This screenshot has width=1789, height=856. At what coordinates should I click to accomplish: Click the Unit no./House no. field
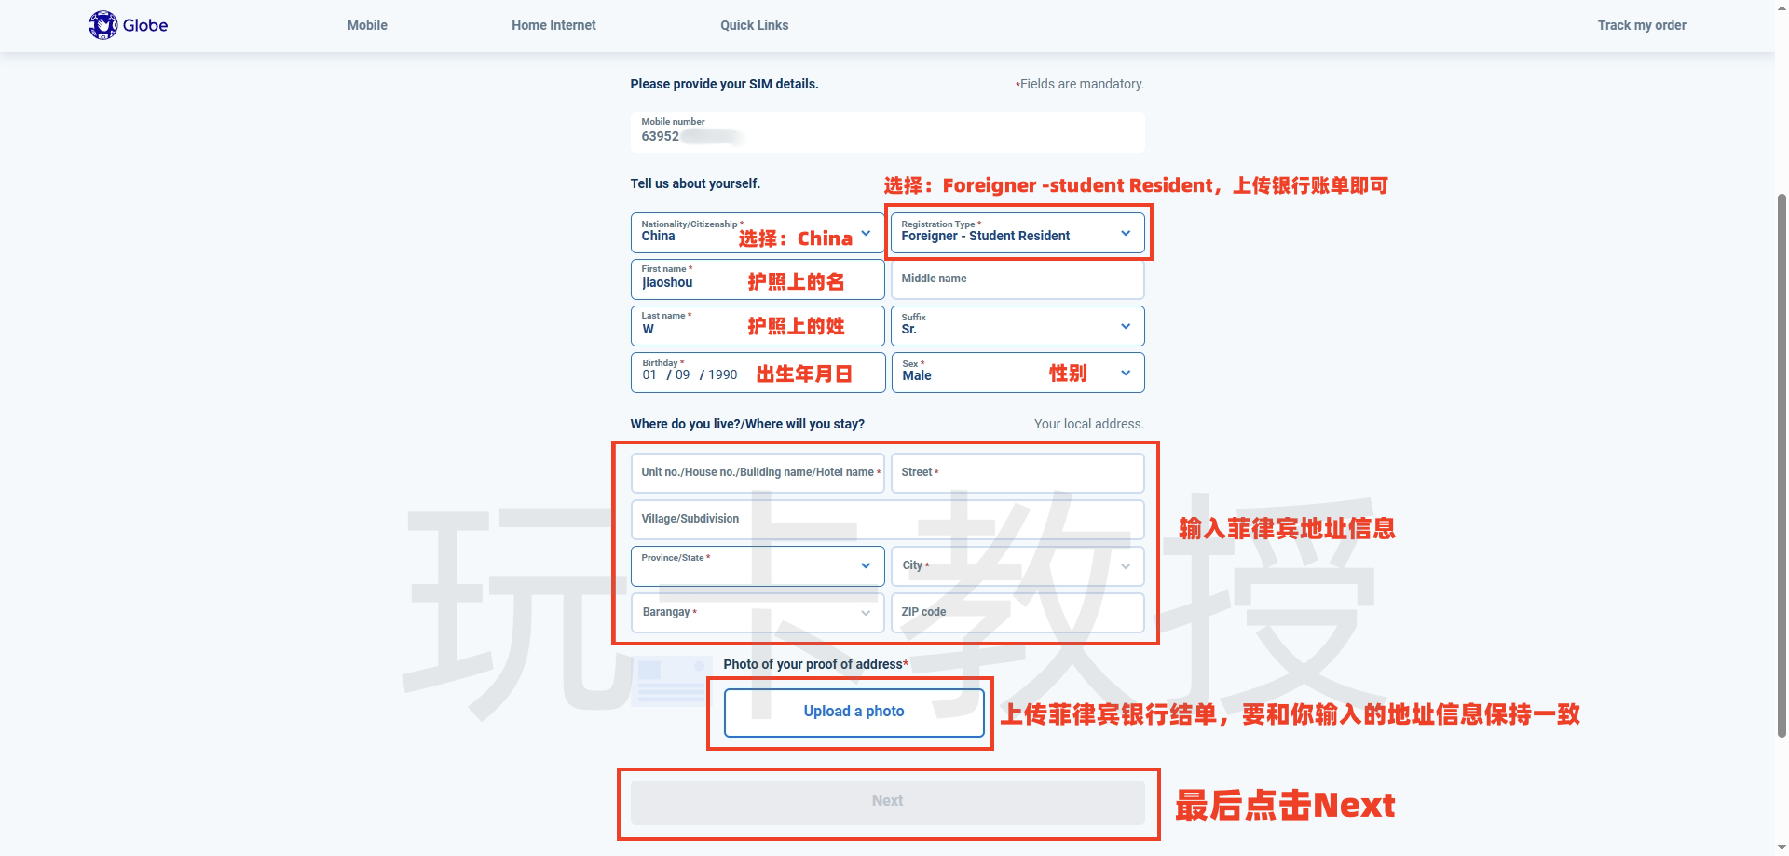[758, 473]
